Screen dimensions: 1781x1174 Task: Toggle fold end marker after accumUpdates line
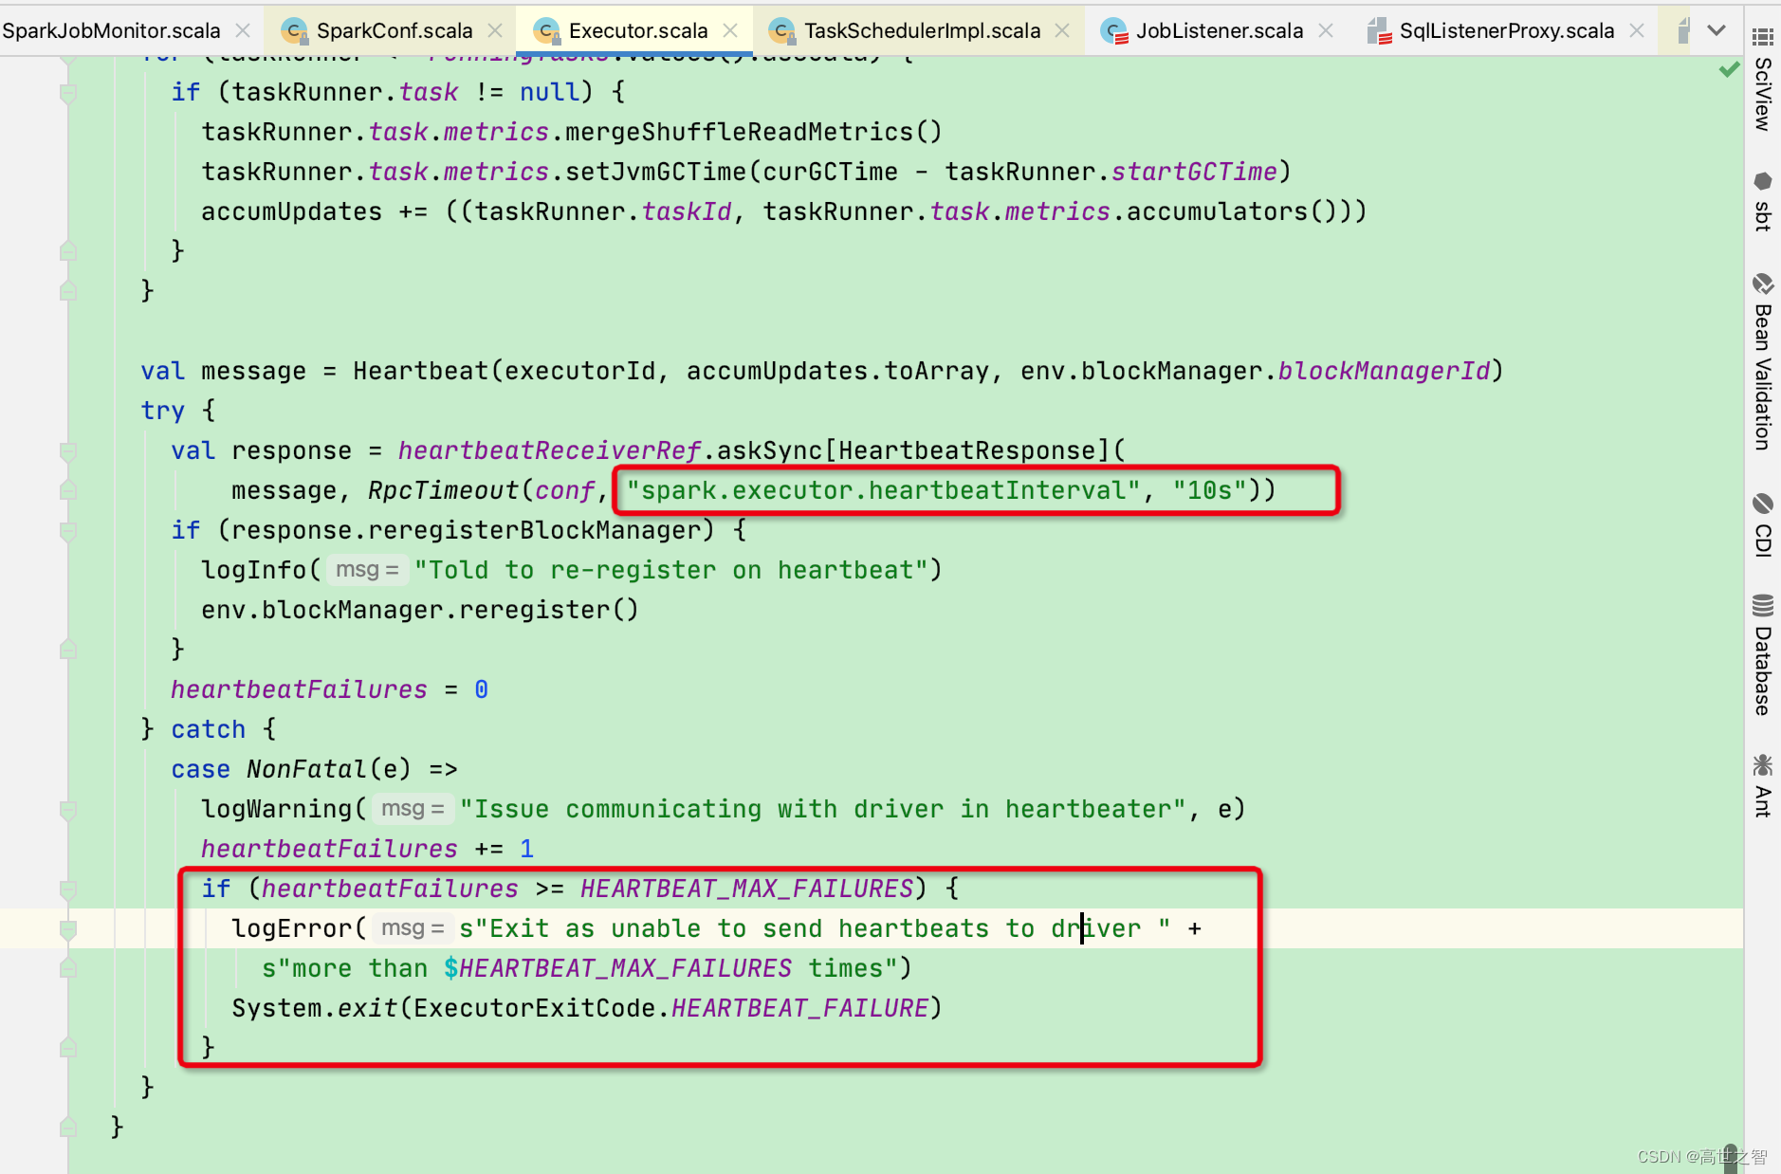(x=68, y=251)
